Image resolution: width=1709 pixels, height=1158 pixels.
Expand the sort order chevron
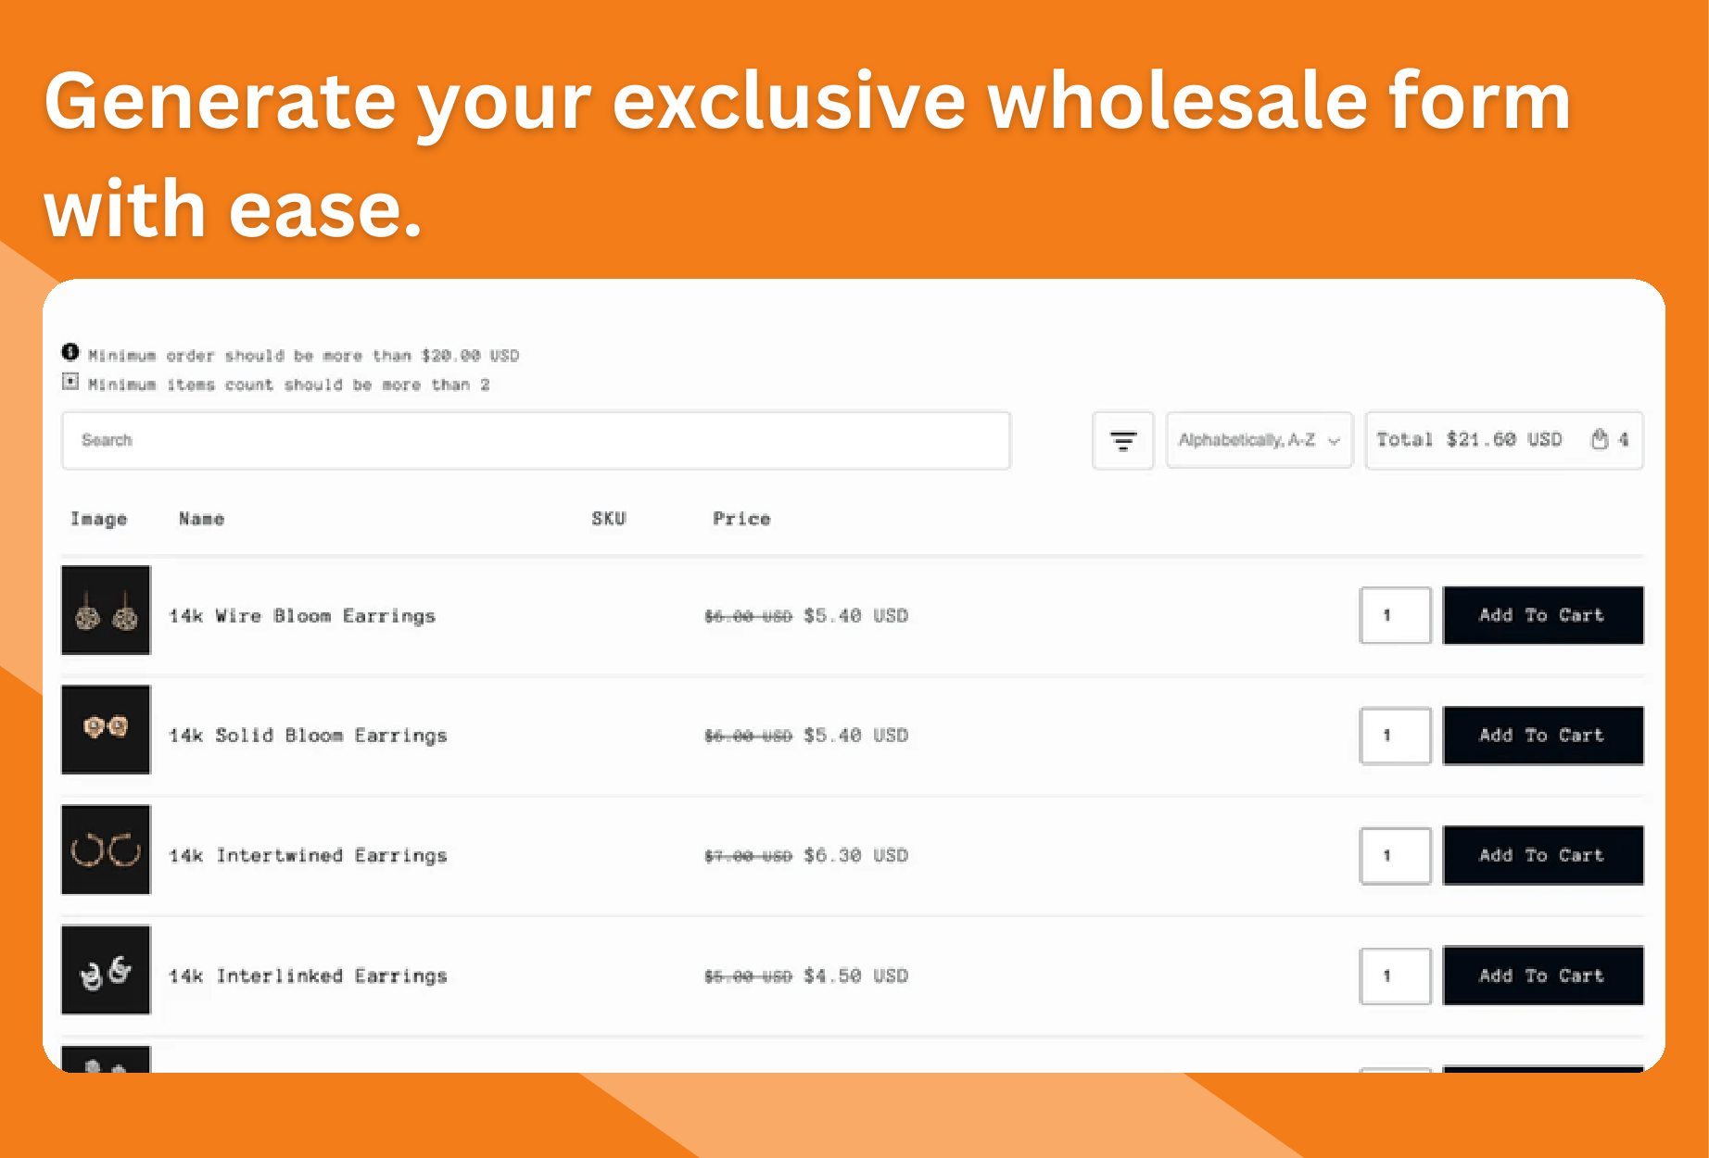pyautogui.click(x=1333, y=440)
